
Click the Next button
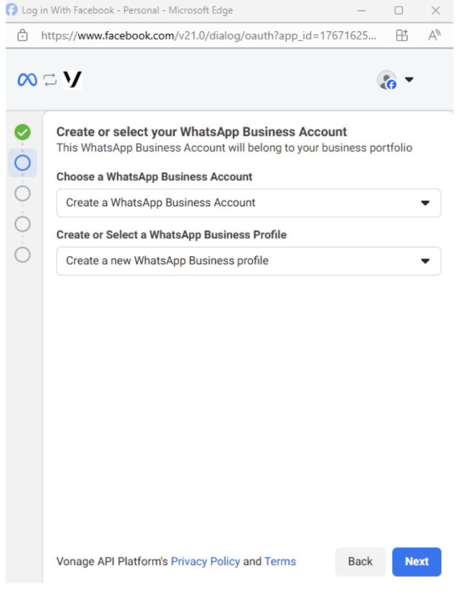coord(416,562)
